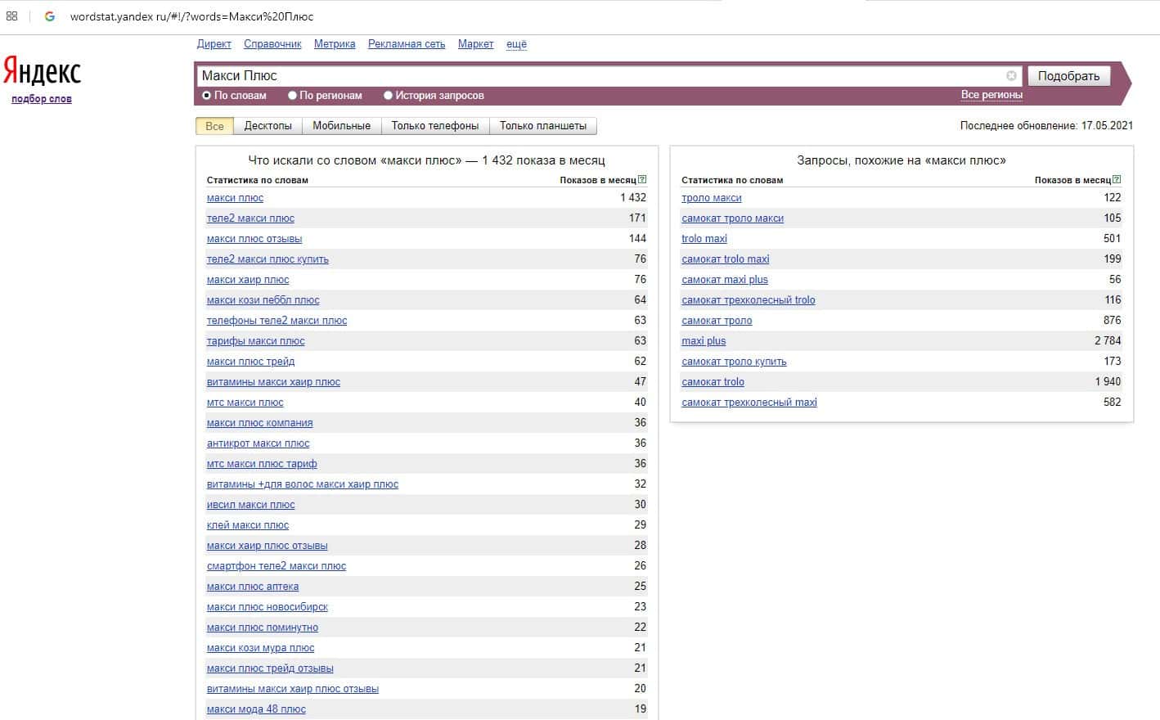Click the help icon in similar queries panel

[1117, 180]
